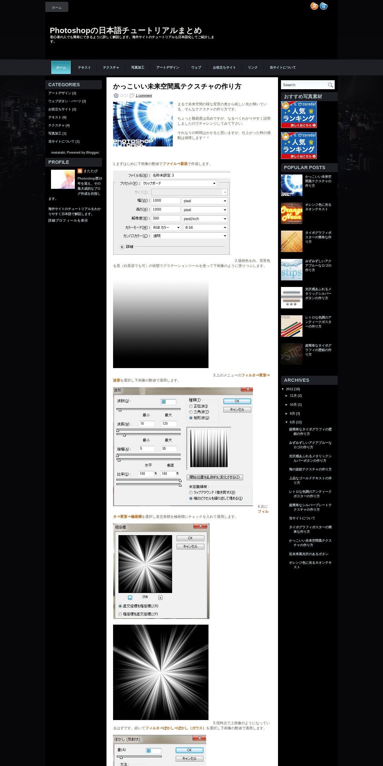The height and width of the screenshot is (766, 383).
Task: Collapse the 6月 (12) archive
Action: pos(287,422)
